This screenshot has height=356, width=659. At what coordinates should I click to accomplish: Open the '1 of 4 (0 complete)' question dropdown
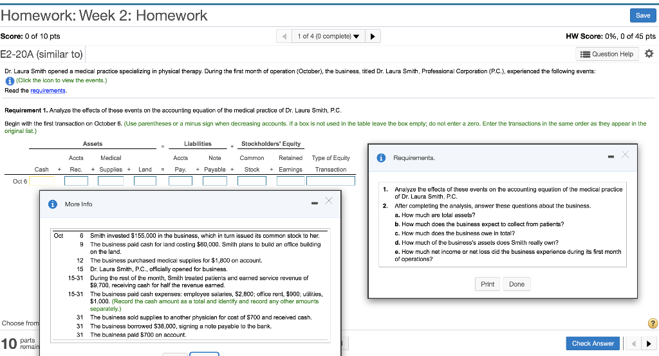tap(328, 36)
